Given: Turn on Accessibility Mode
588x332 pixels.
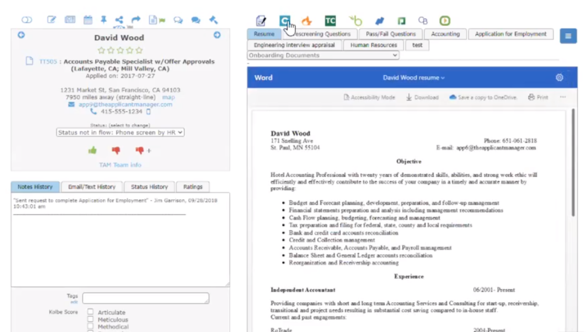Looking at the screenshot, I should pos(369,98).
